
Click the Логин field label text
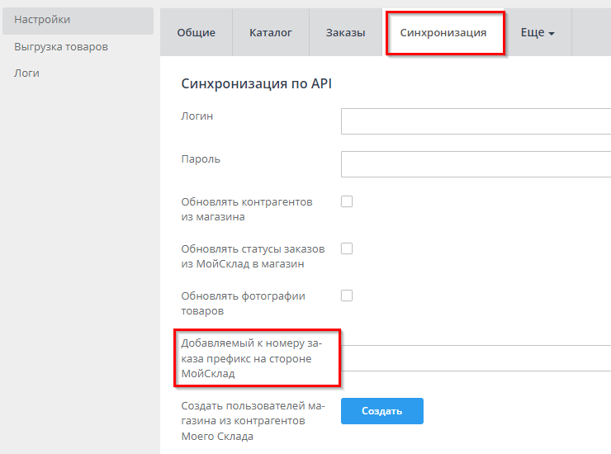[197, 116]
